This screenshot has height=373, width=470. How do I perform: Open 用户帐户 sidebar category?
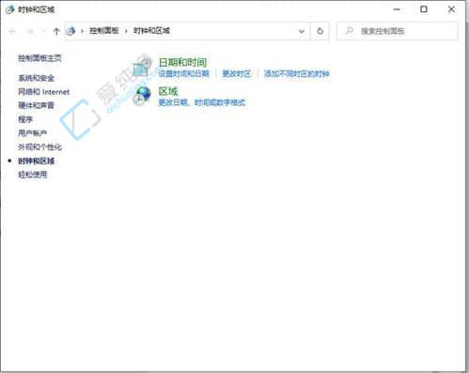(32, 132)
